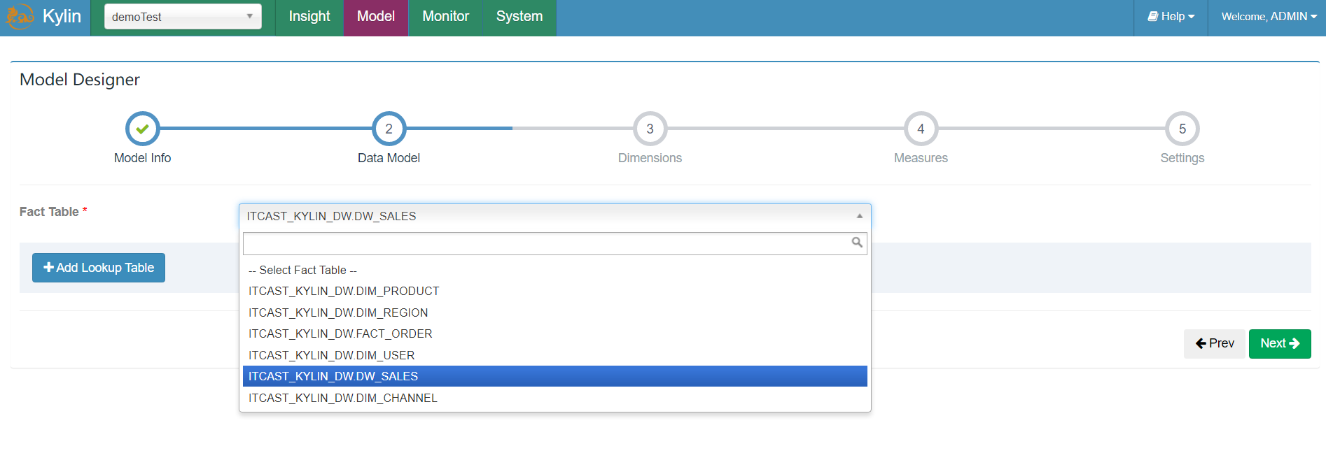Open the demoTest project dropdown
Image resolution: width=1326 pixels, height=474 pixels.
183,16
